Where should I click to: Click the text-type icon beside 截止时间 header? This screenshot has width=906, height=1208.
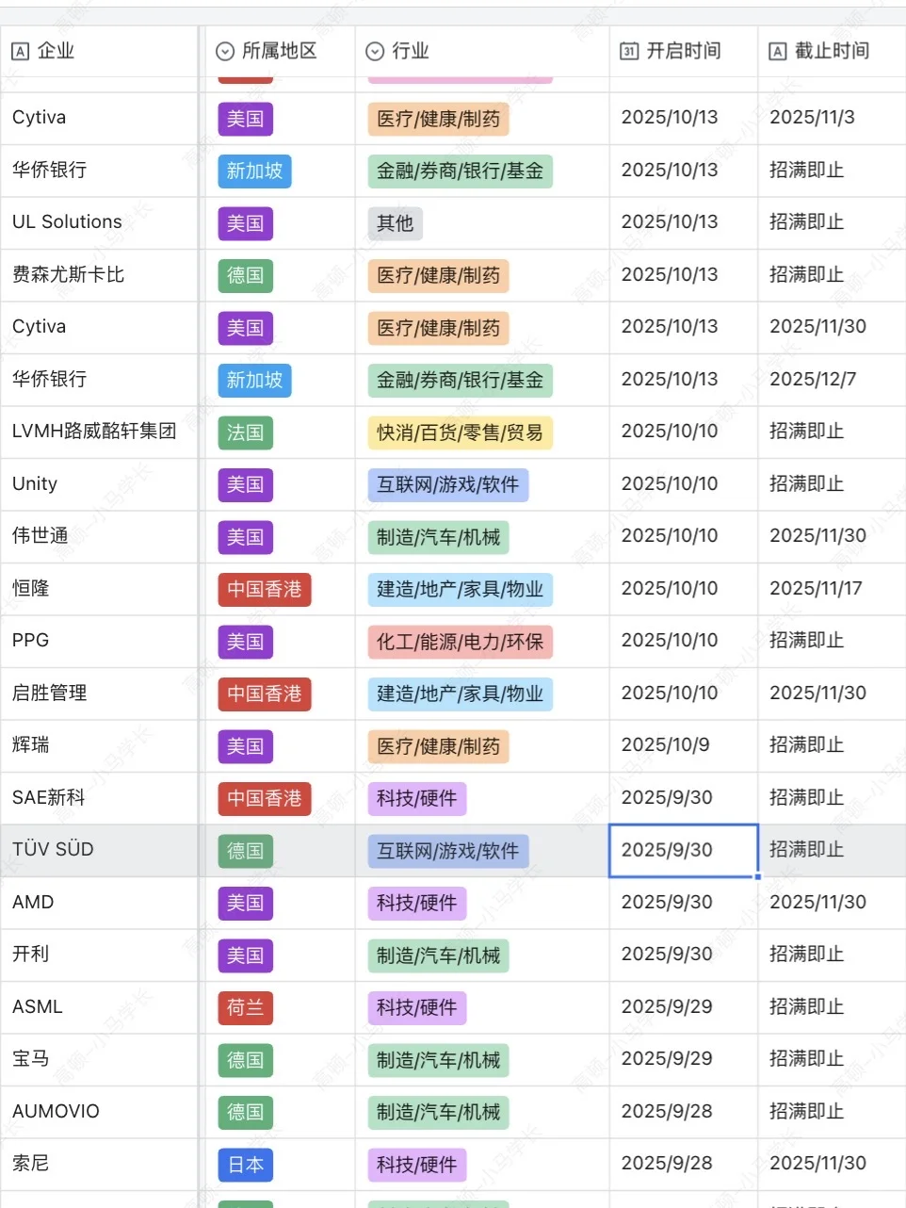778,52
